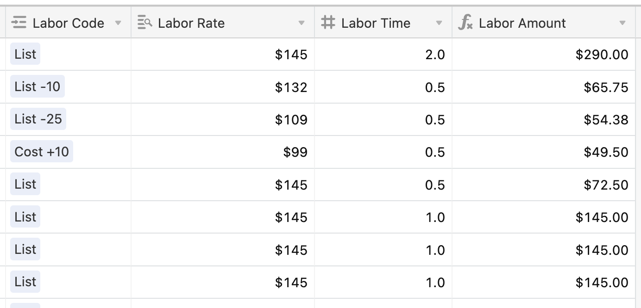Click the Labor Code single-select field icon
Viewport: 641px width, 308px height.
pyautogui.click(x=19, y=23)
